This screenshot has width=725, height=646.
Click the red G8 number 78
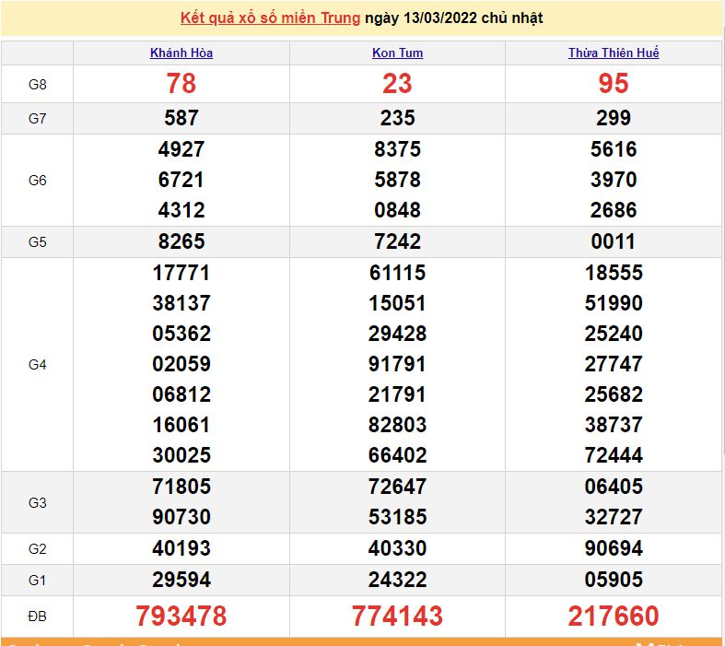point(181,84)
